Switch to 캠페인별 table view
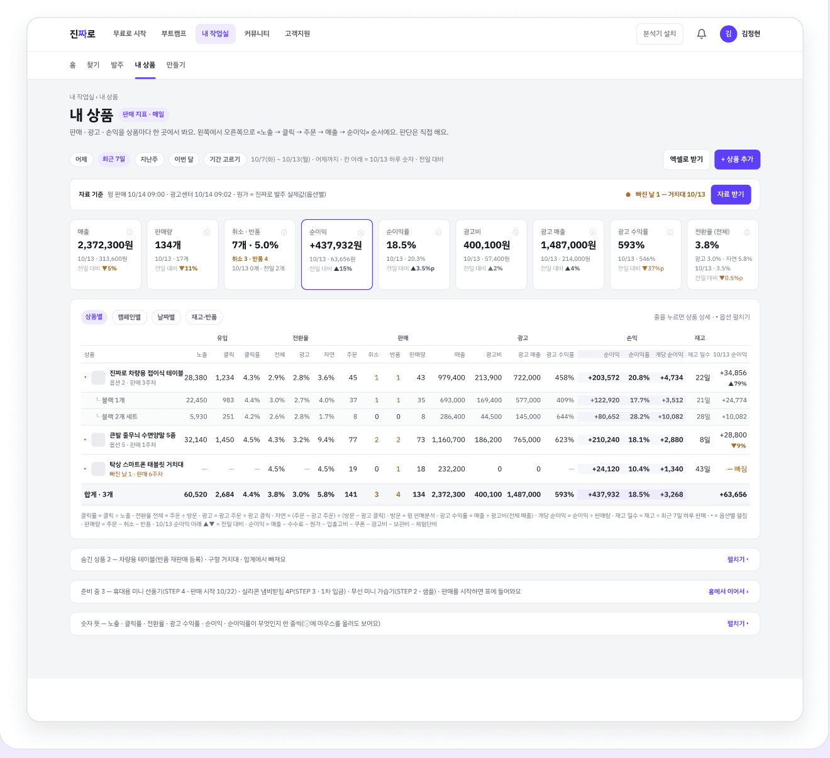This screenshot has width=830, height=758. 130,317
